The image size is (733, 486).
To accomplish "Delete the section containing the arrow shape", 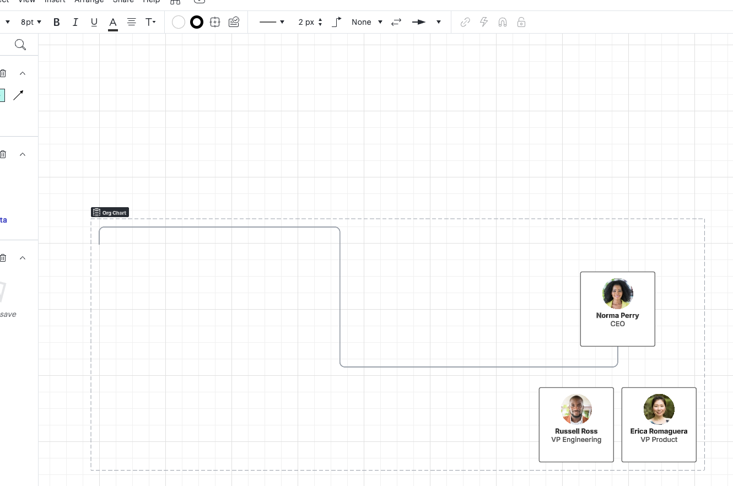I will pyautogui.click(x=3, y=73).
